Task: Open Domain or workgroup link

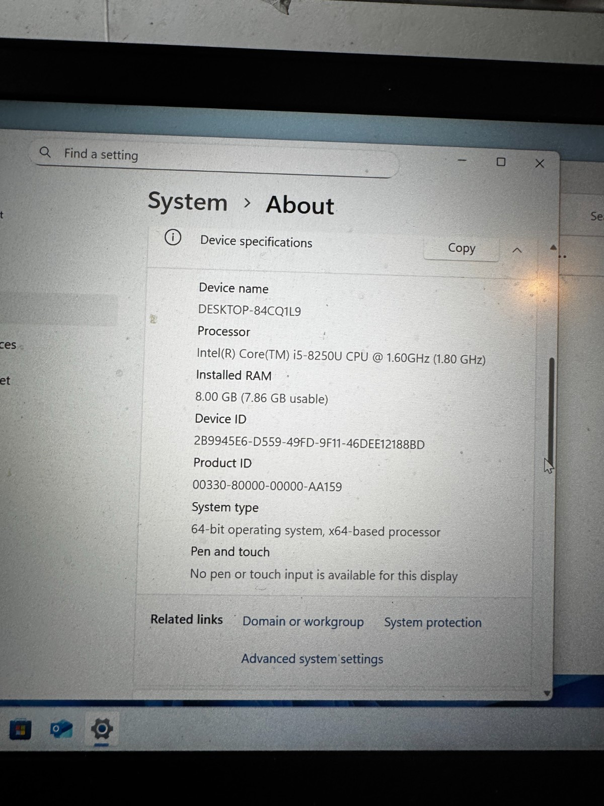Action: coord(303,622)
